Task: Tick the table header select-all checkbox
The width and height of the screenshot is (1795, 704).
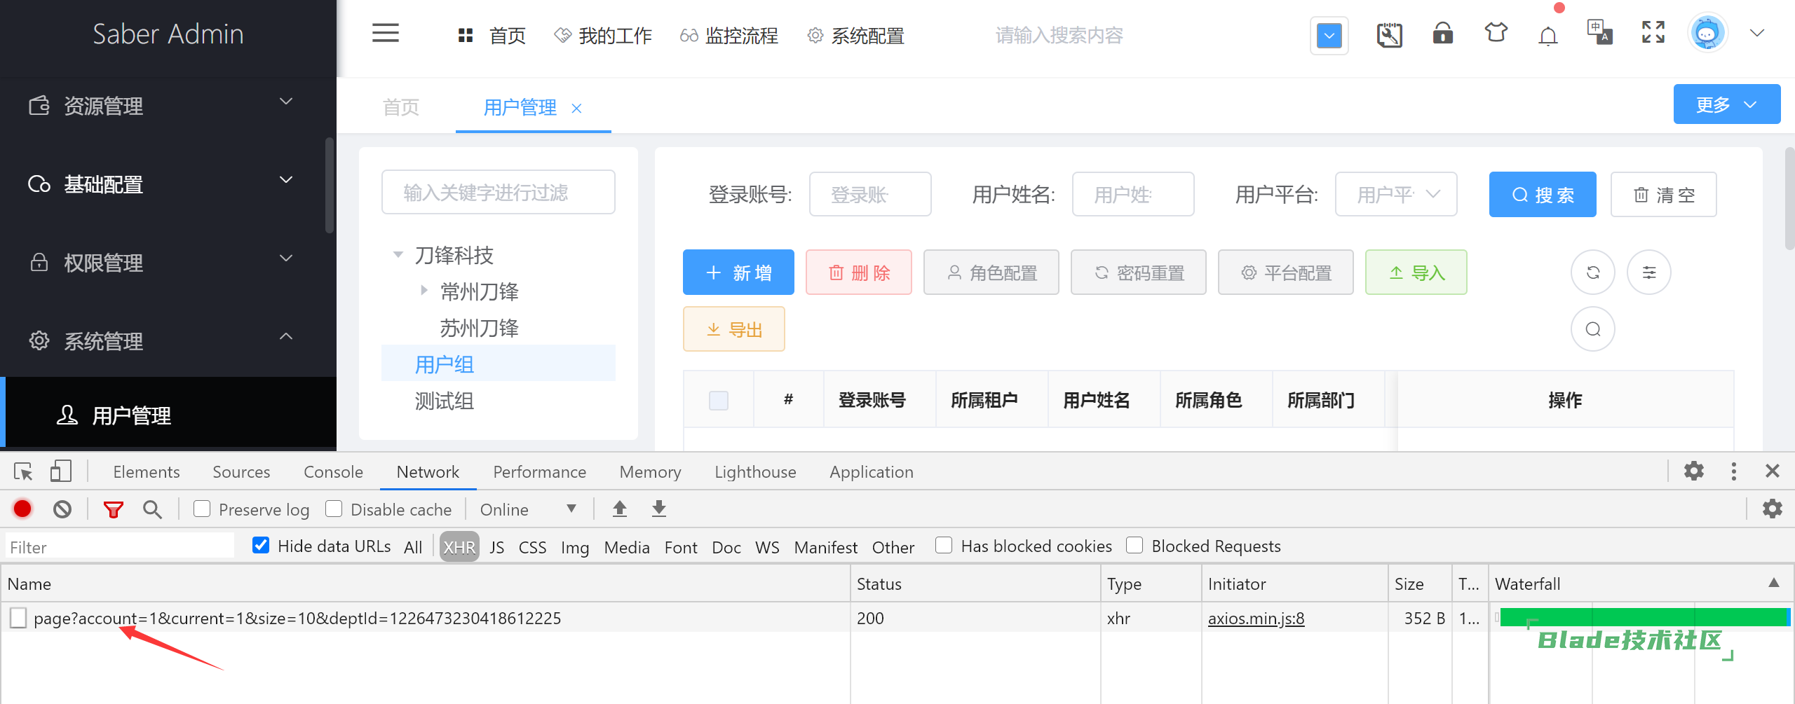Action: (x=719, y=400)
